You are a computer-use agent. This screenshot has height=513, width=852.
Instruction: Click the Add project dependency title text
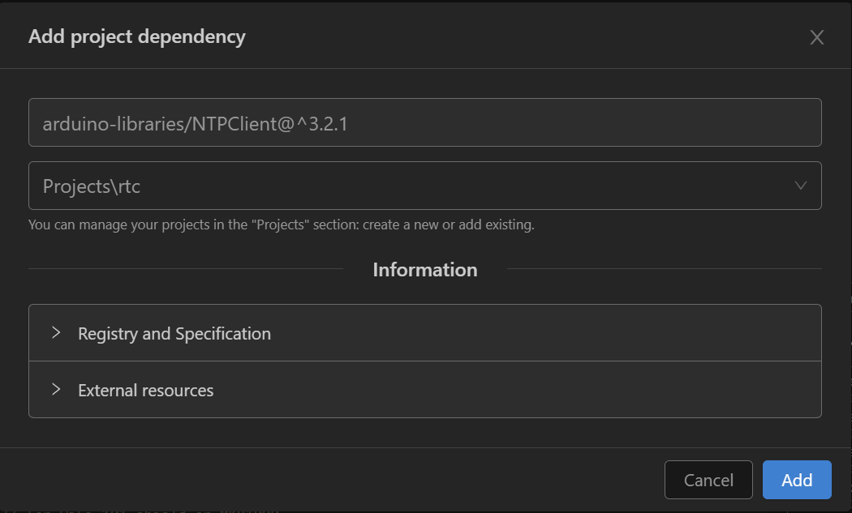point(137,37)
